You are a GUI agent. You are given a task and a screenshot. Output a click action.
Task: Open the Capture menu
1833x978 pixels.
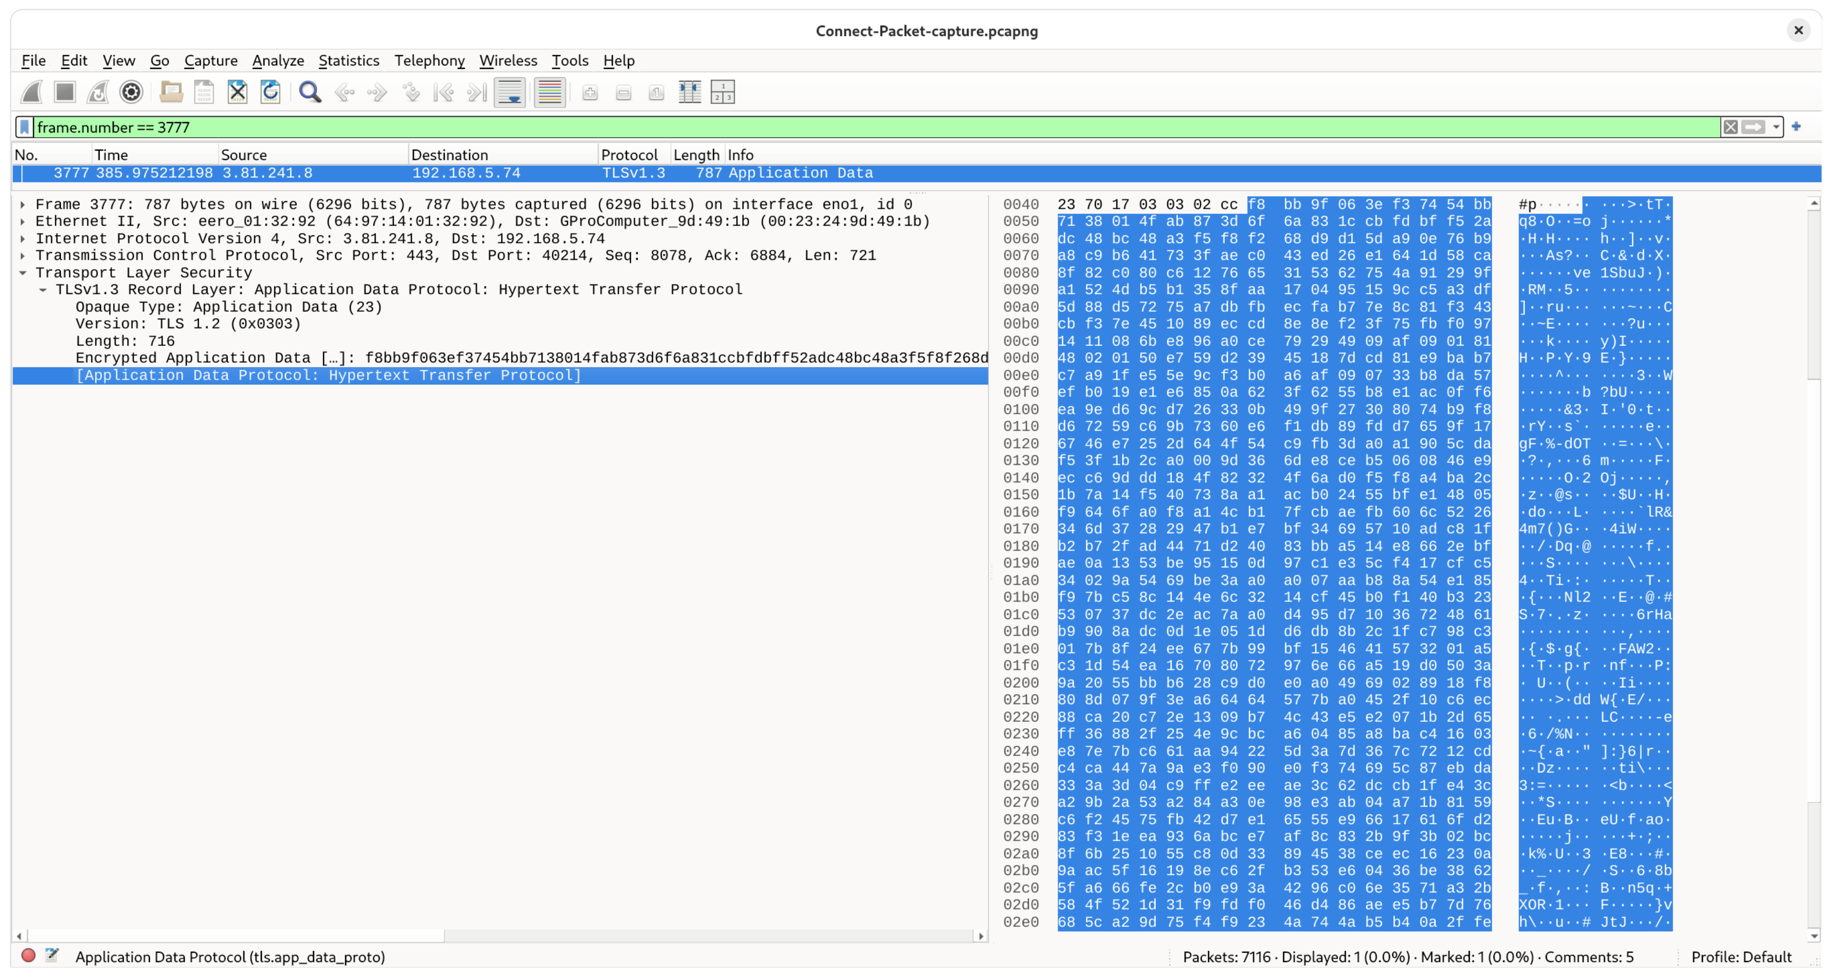coord(211,60)
